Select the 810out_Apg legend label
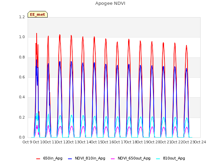The width and height of the screenshot is (221, 165). [174, 158]
